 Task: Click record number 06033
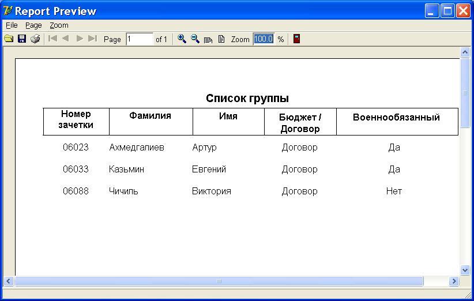(x=76, y=169)
